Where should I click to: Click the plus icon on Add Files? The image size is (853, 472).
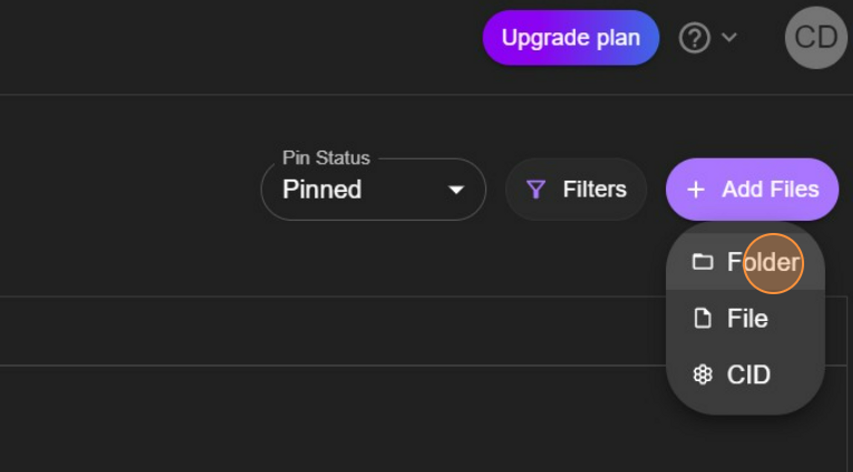click(696, 190)
